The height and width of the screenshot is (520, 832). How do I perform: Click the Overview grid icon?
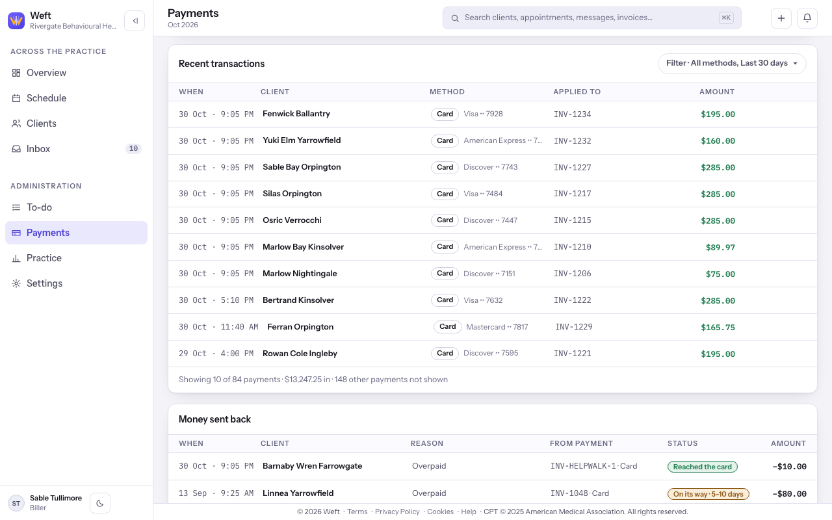(16, 73)
